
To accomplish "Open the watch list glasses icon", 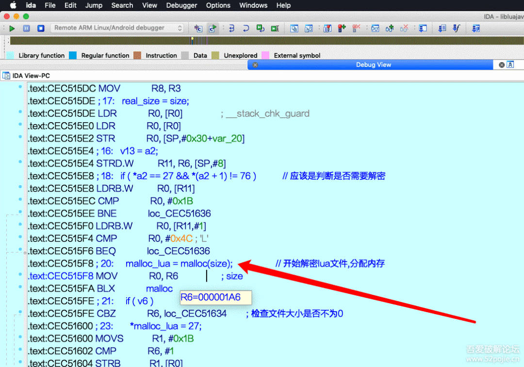I will click(x=375, y=29).
